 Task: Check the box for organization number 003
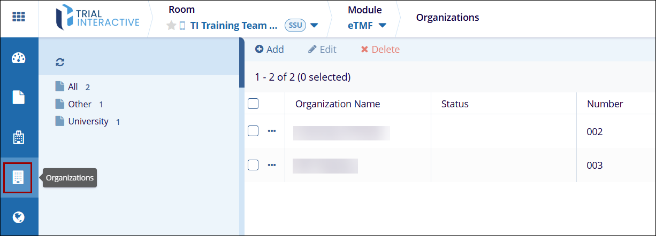(x=254, y=165)
